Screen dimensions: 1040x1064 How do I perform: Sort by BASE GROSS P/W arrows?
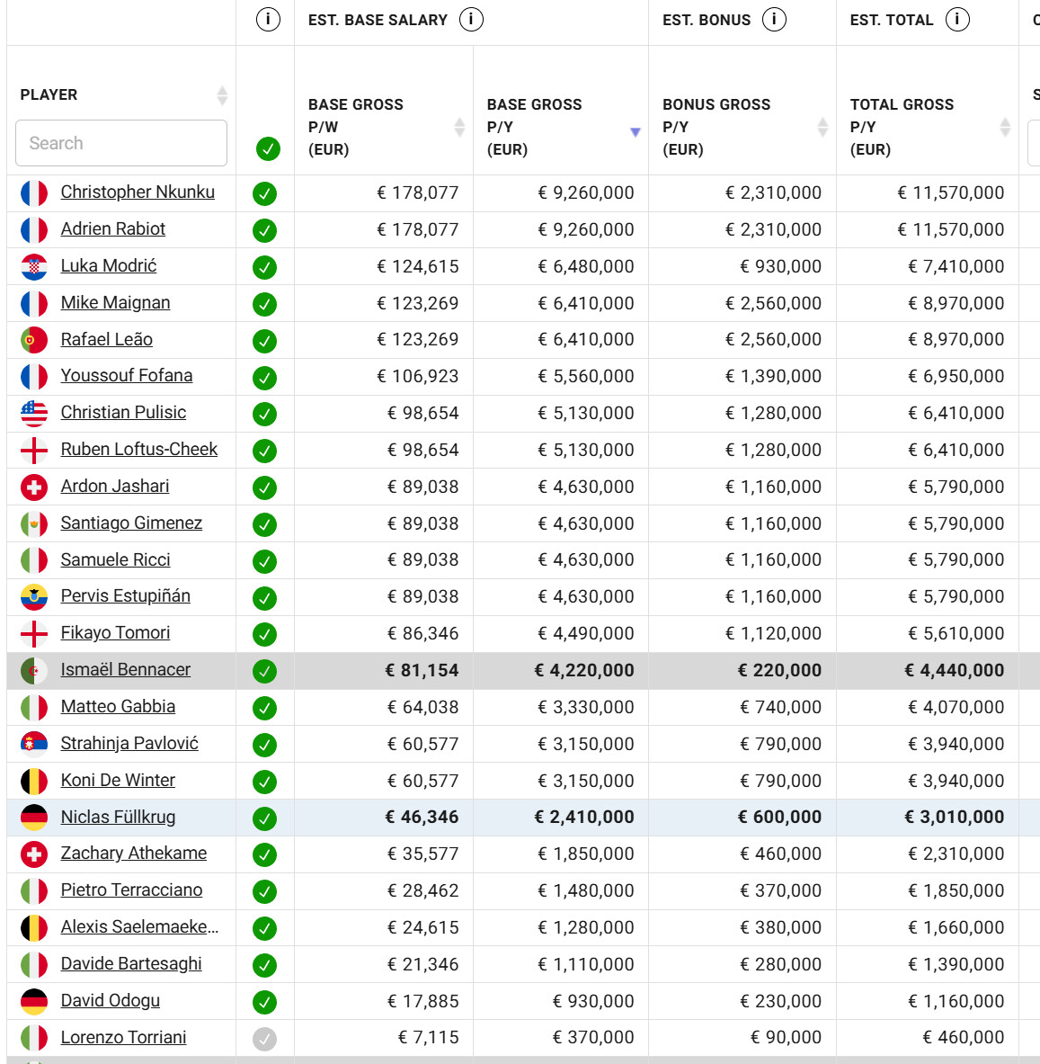tap(459, 127)
